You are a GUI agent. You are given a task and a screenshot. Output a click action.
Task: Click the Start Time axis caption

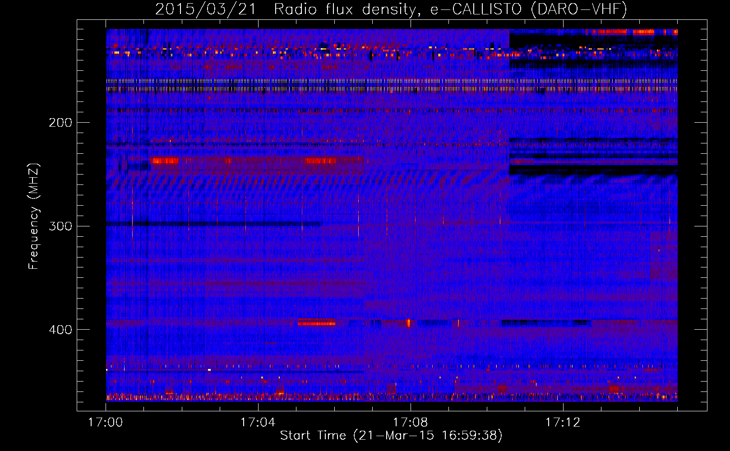(x=391, y=436)
